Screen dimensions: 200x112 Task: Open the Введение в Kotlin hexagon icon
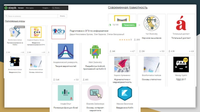click(x=125, y=94)
